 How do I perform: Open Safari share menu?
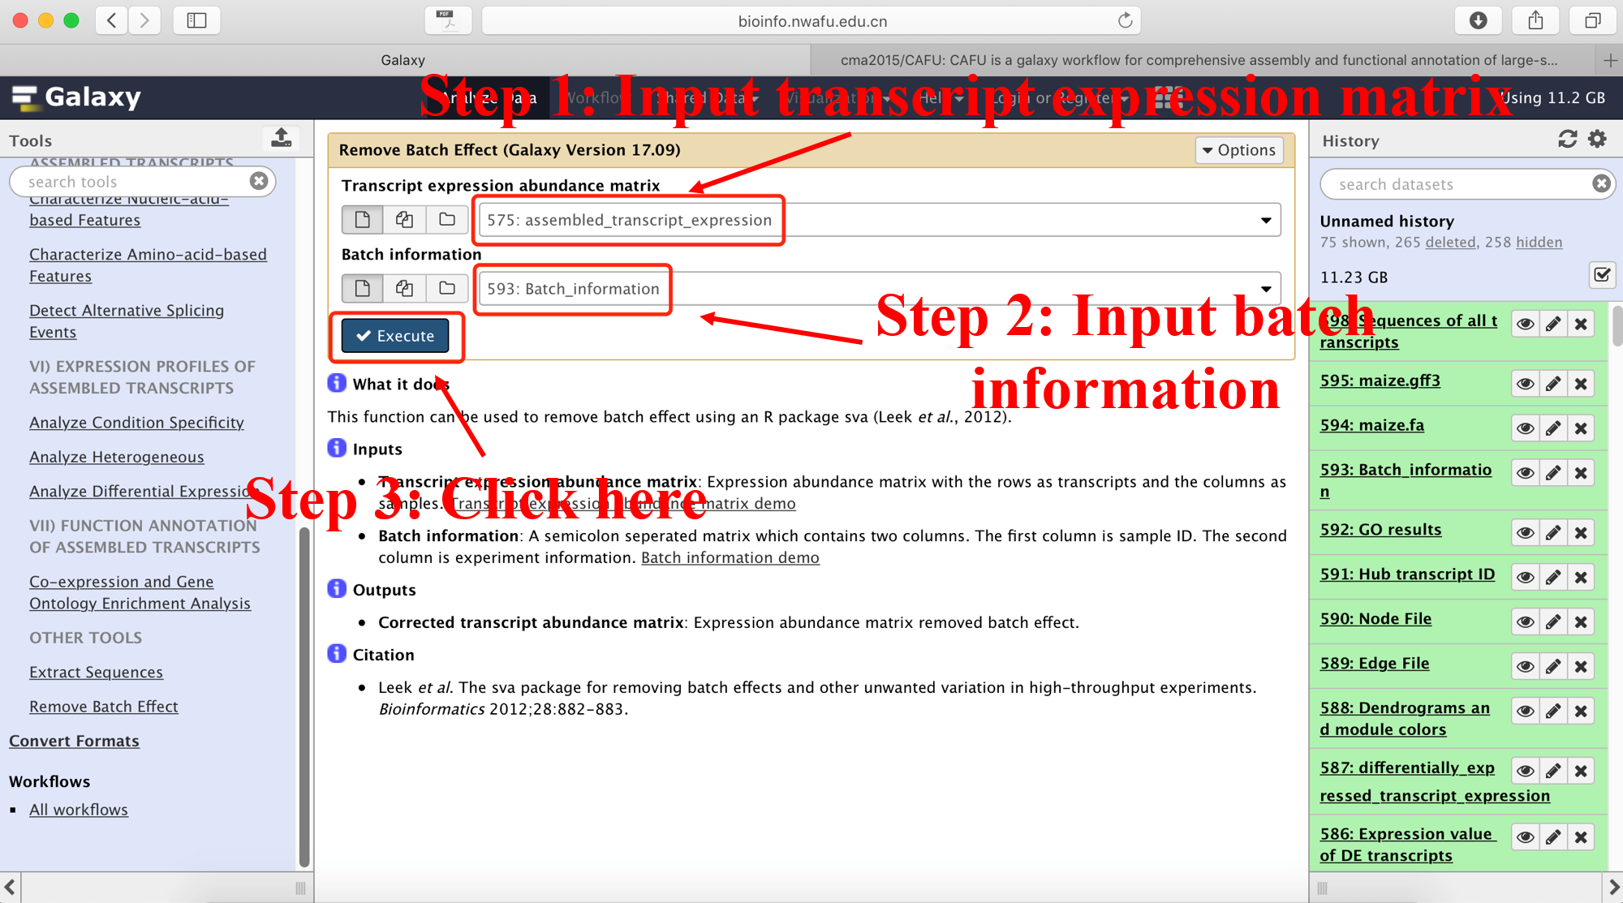(1535, 20)
